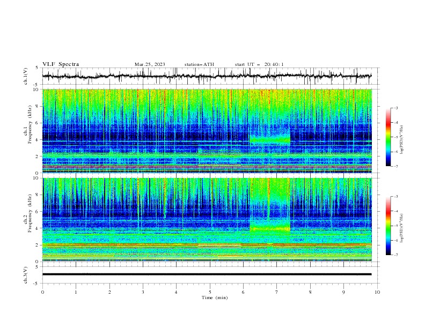Click time axis tick label "0"

tap(42, 292)
